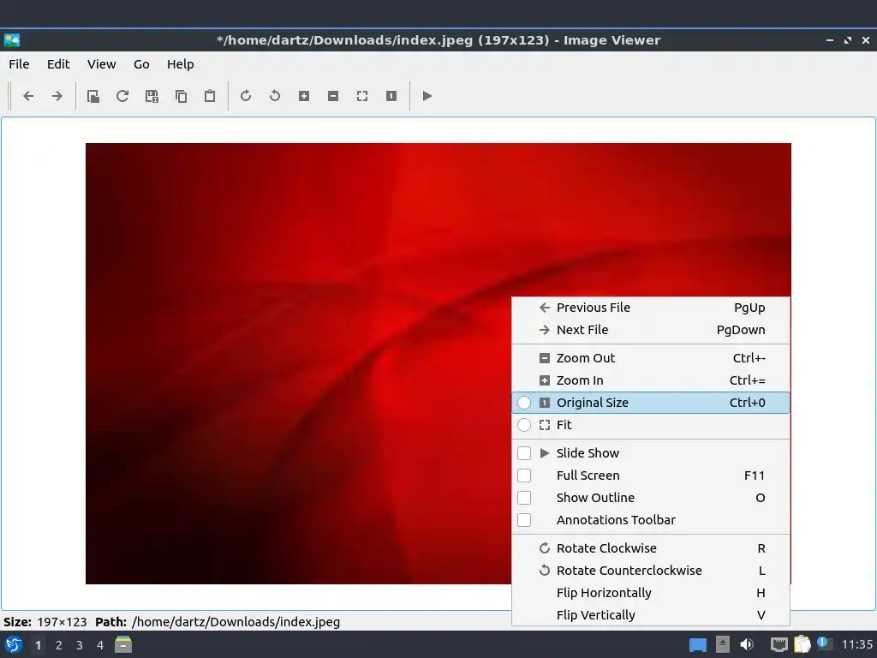
Task: Click the image path in status bar
Action: (x=236, y=622)
